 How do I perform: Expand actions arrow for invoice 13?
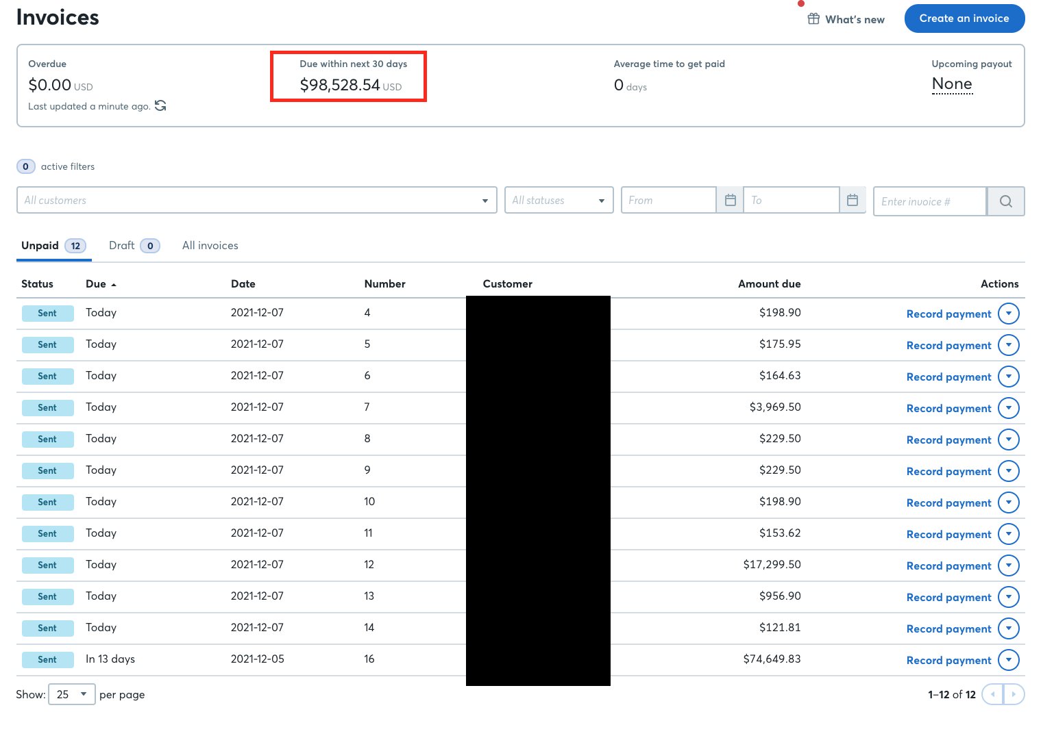tap(1009, 597)
